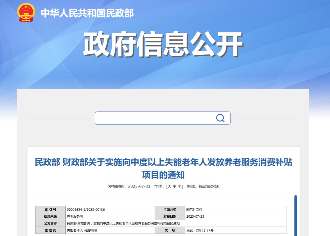Click the "政府信息公开" banner heading

[164, 43]
